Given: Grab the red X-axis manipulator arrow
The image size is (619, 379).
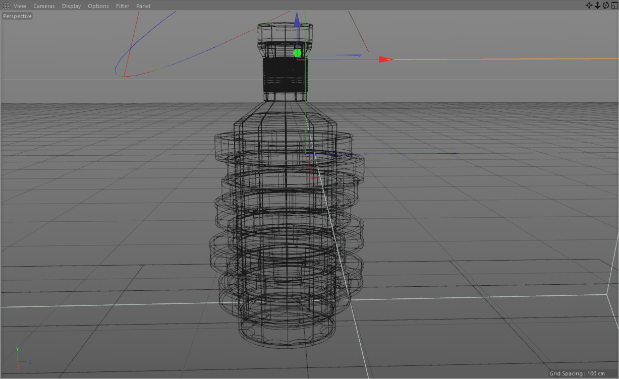Looking at the screenshot, I should 384,59.
